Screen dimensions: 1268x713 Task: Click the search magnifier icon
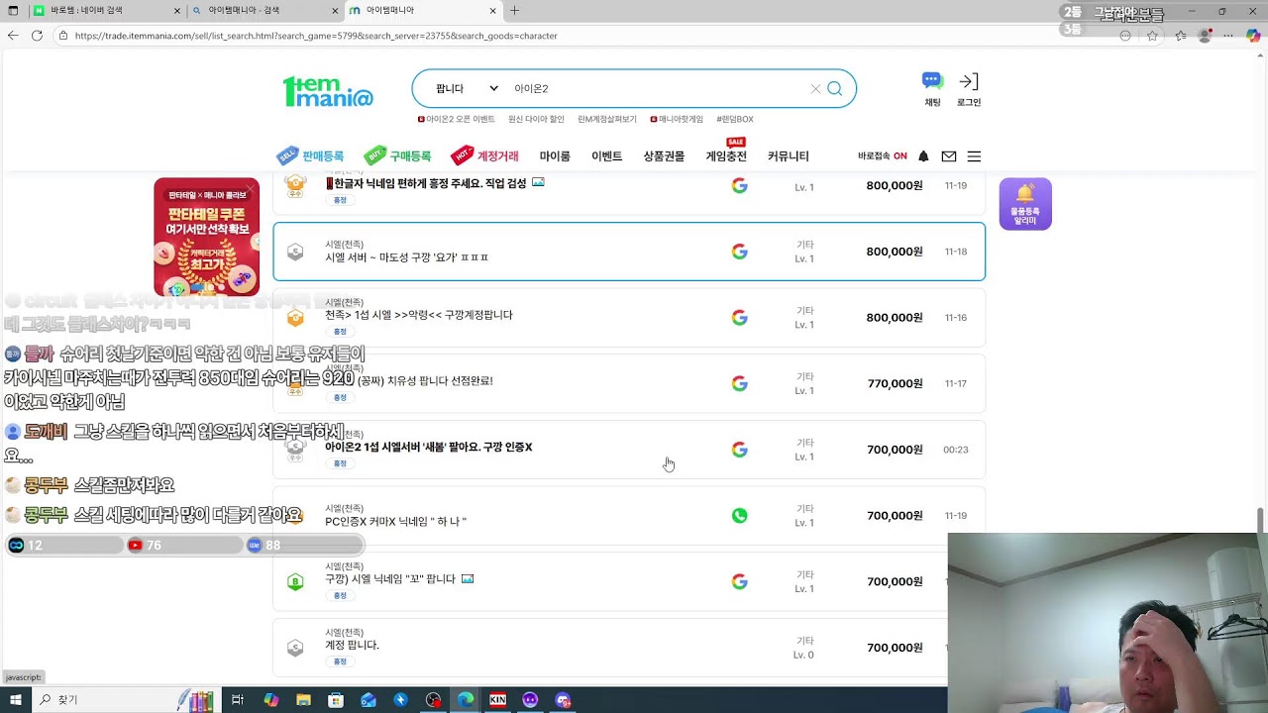(x=834, y=89)
